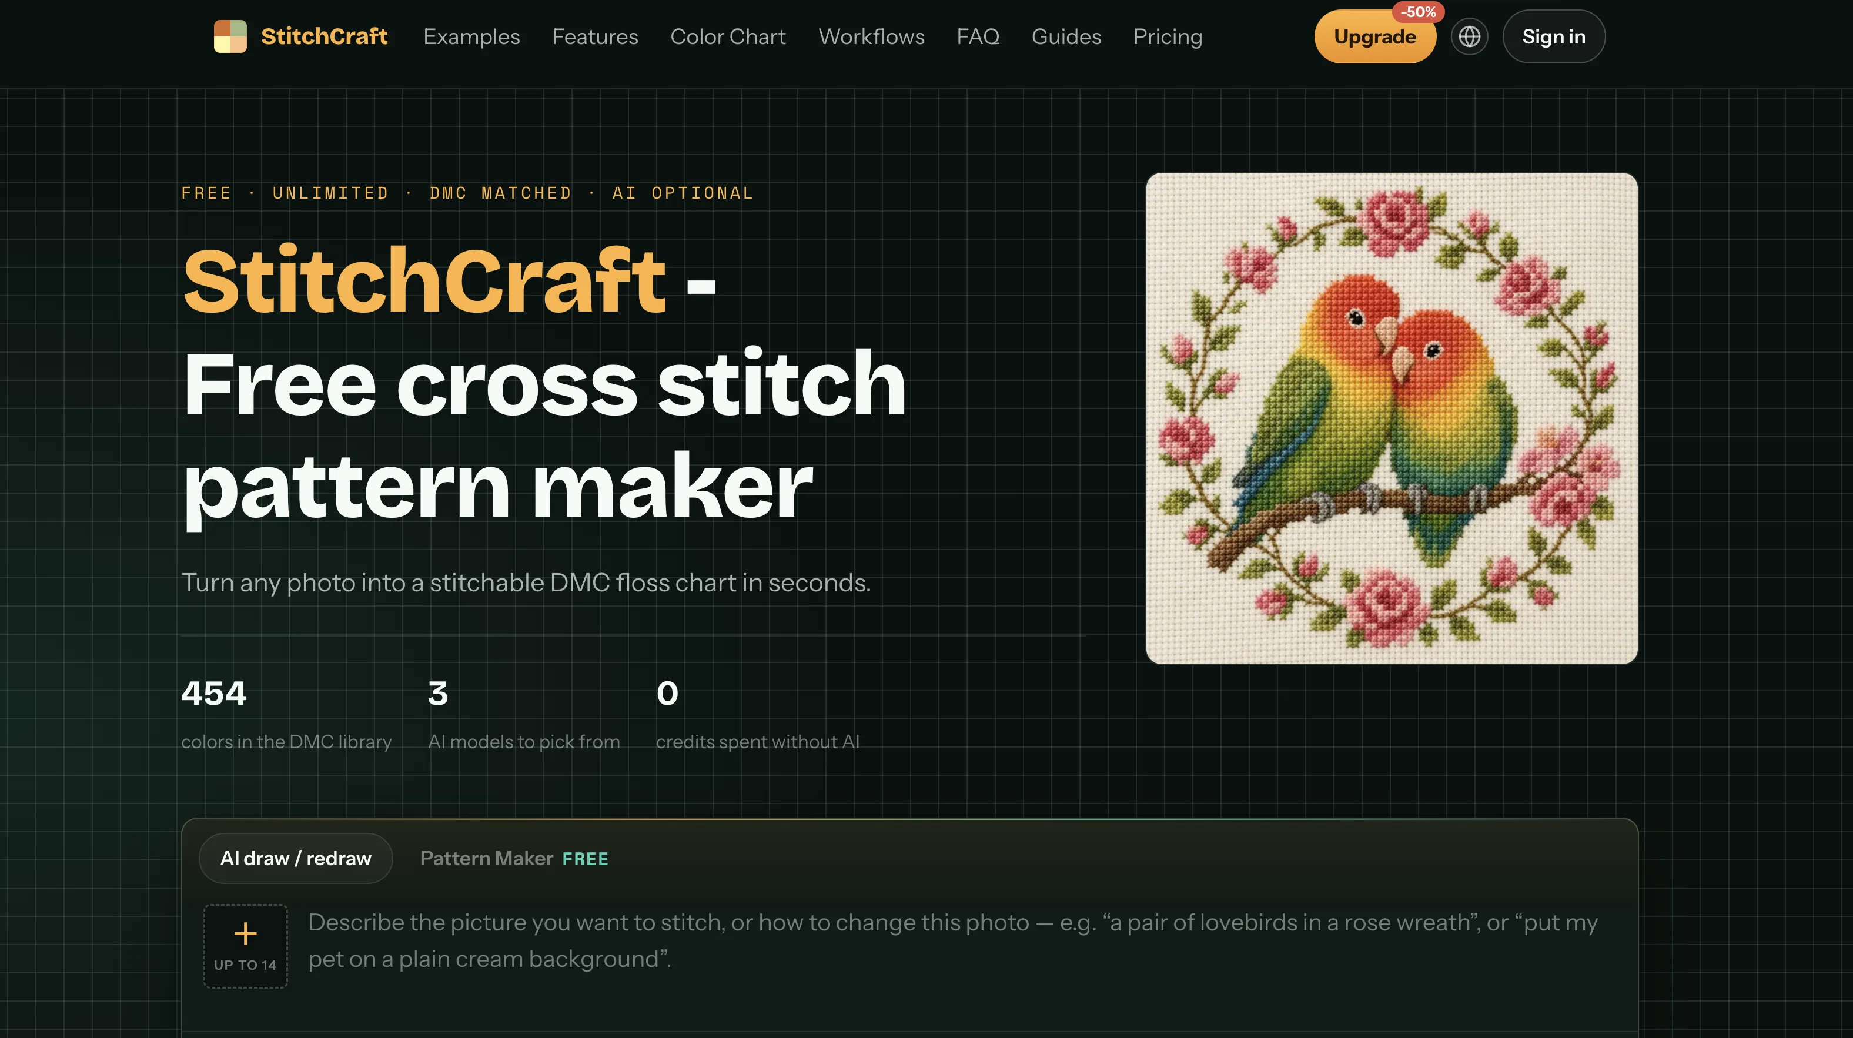Click the -50% discount badge

click(x=1418, y=12)
